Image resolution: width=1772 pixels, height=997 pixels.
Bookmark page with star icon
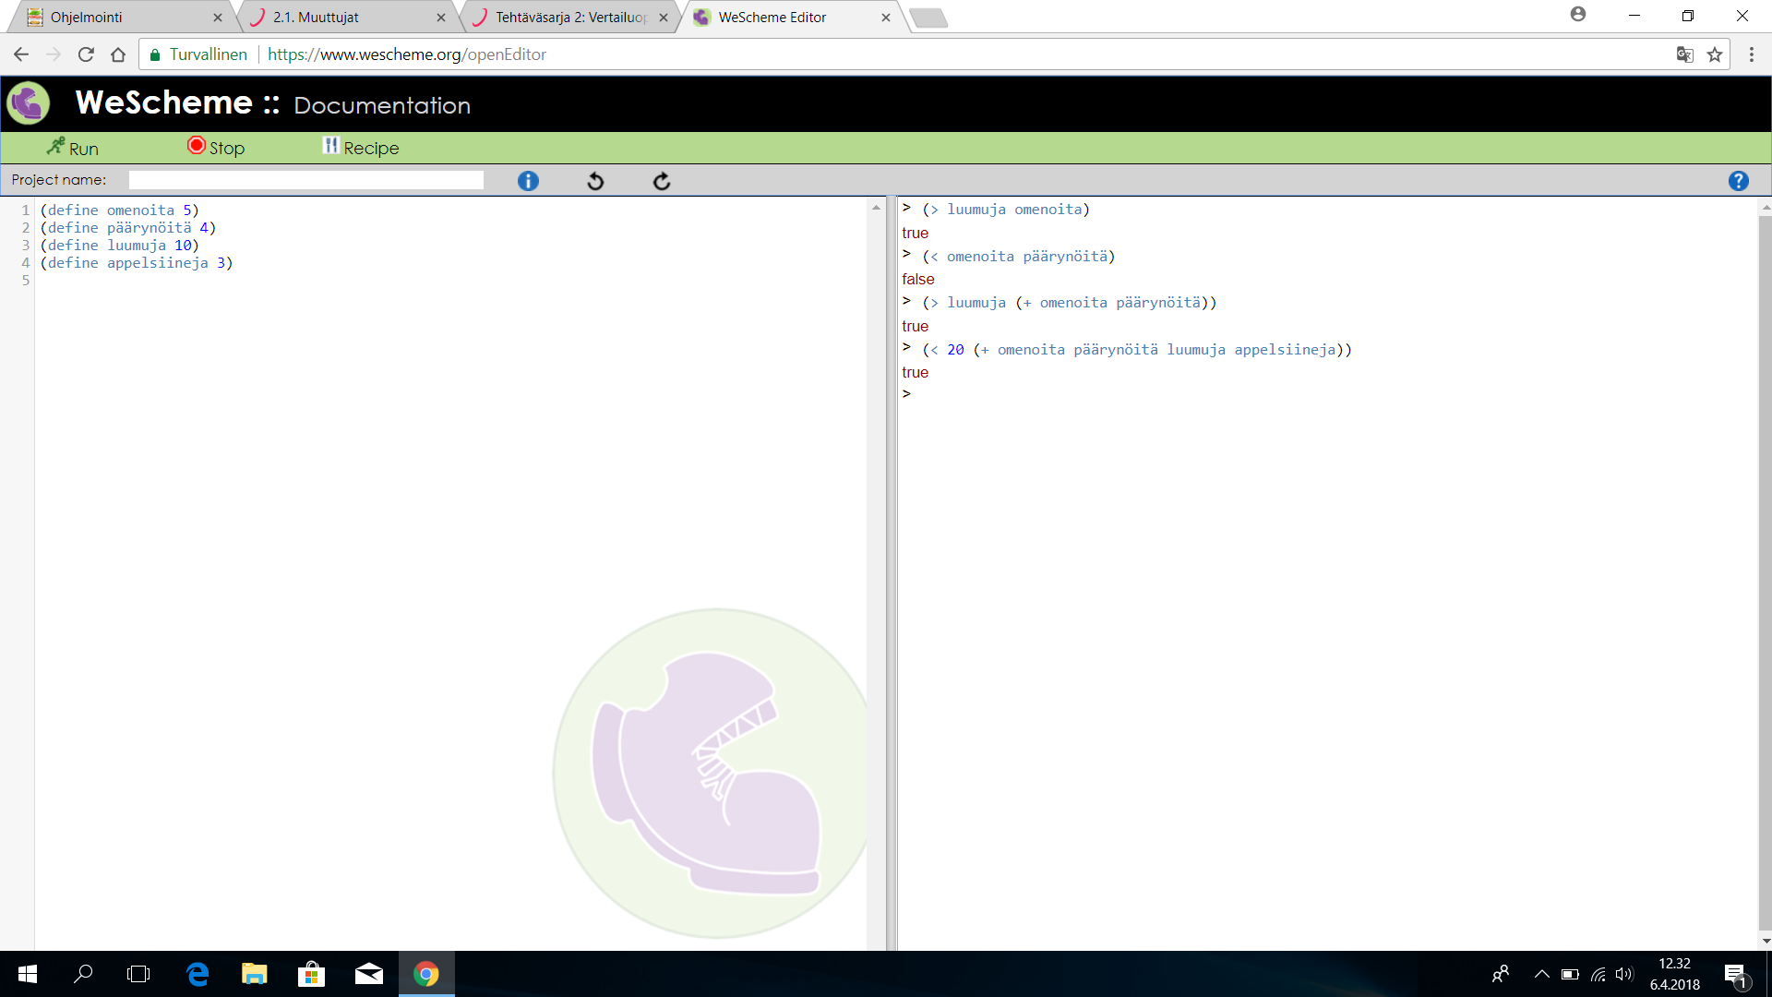point(1715,54)
